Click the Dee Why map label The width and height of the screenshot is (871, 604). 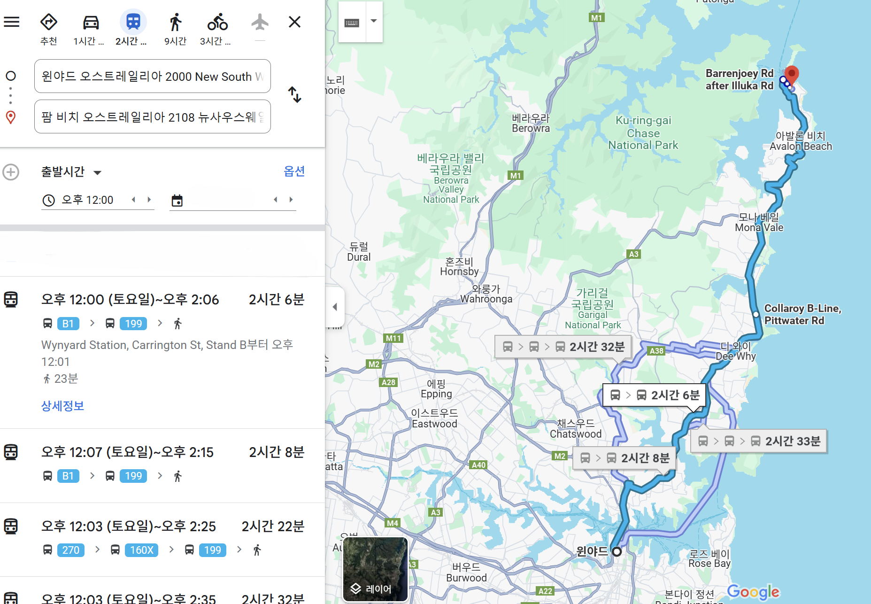coord(735,351)
